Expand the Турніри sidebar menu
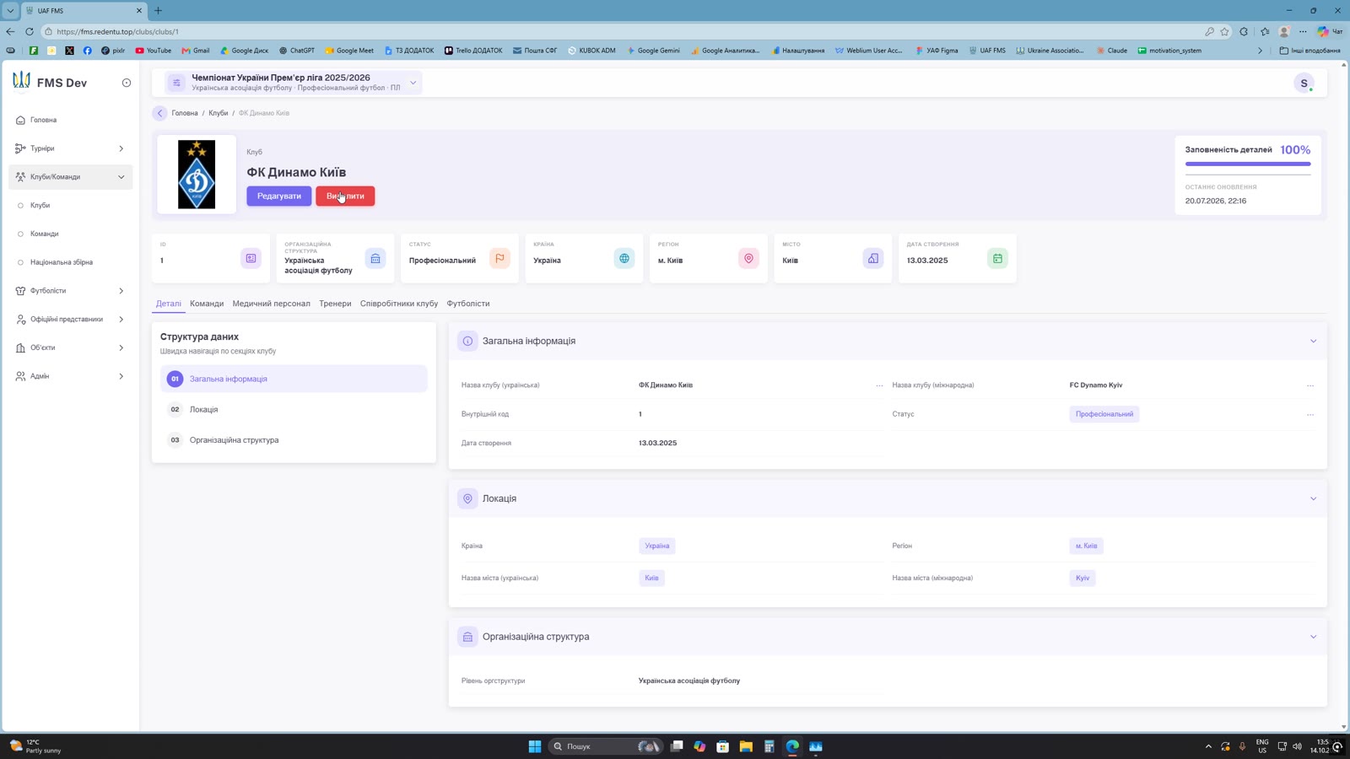Image resolution: width=1350 pixels, height=759 pixels. pos(70,148)
